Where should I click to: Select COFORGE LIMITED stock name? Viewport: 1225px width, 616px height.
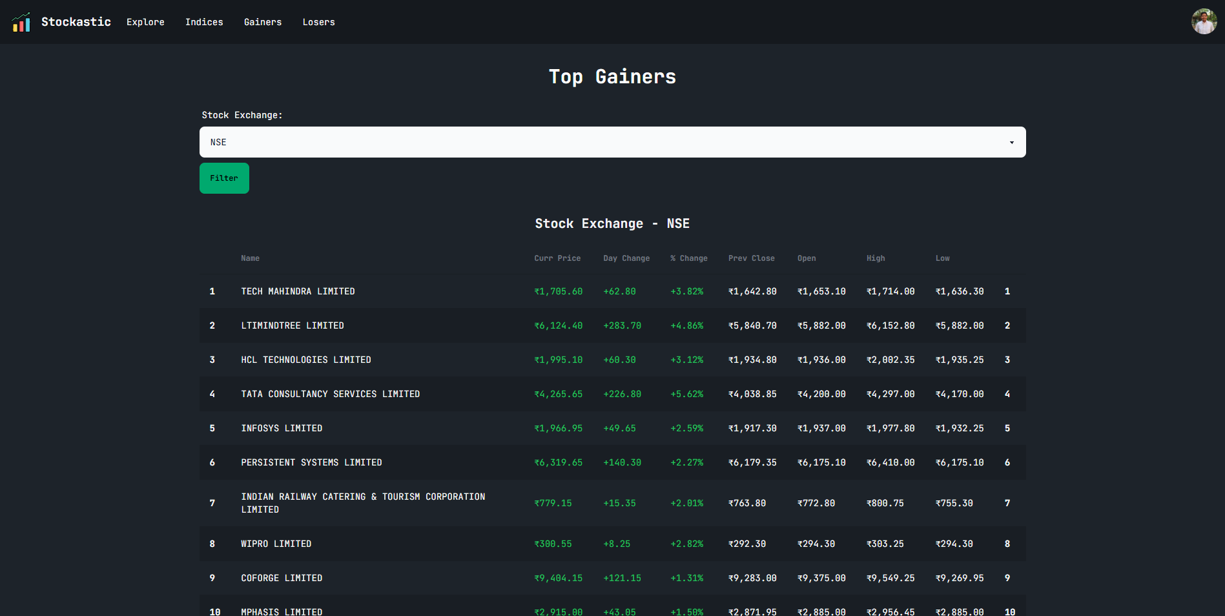tap(282, 578)
